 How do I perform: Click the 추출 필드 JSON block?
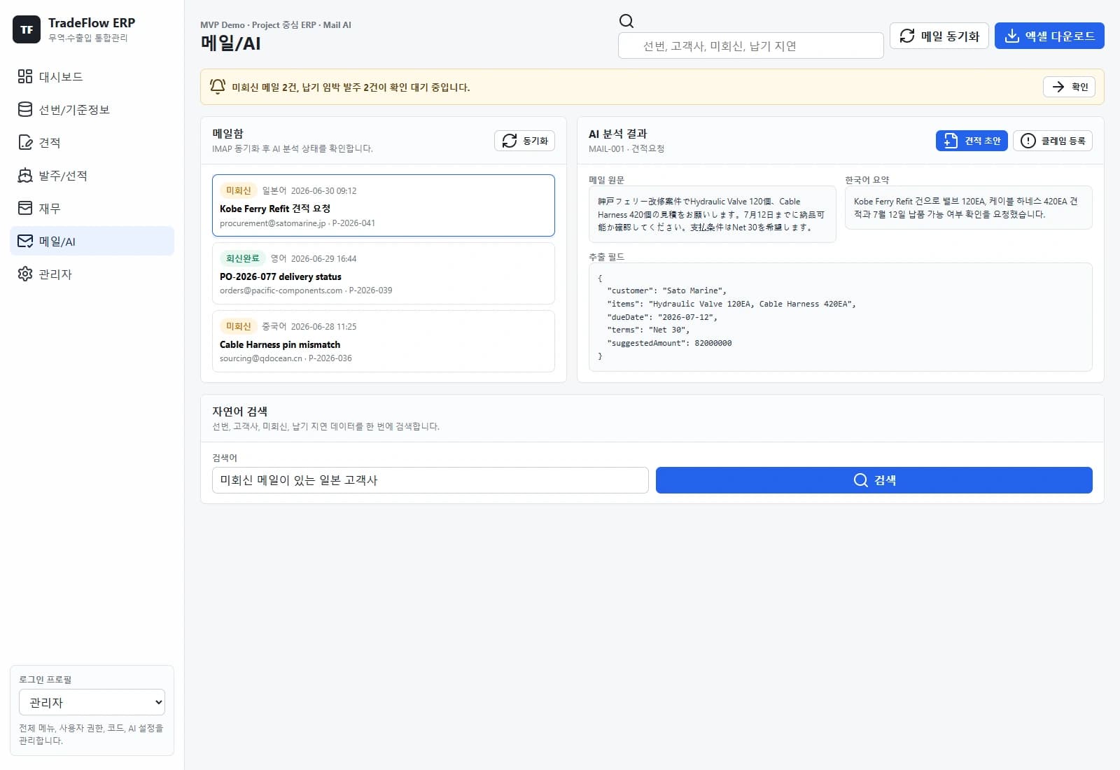coord(841,317)
